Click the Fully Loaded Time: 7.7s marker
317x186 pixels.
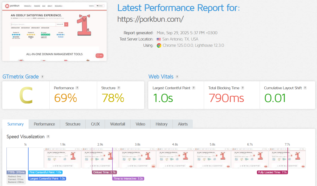(272, 172)
